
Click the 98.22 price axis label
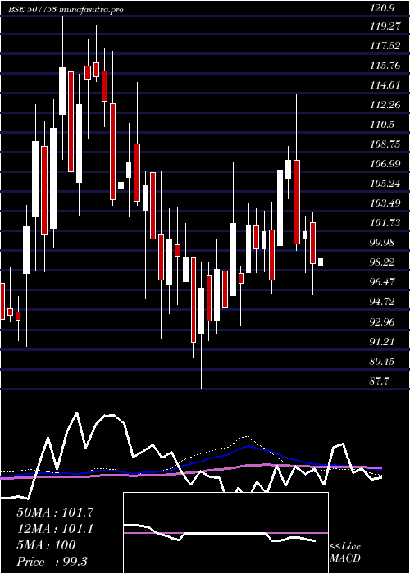(x=382, y=262)
